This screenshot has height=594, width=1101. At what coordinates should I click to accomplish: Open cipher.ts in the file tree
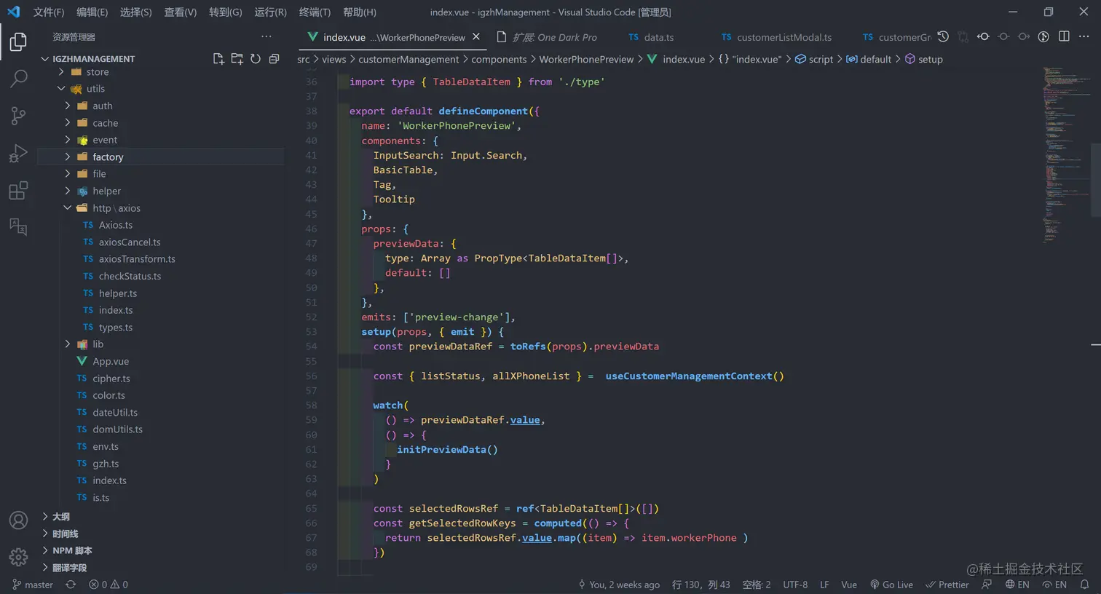coord(111,379)
